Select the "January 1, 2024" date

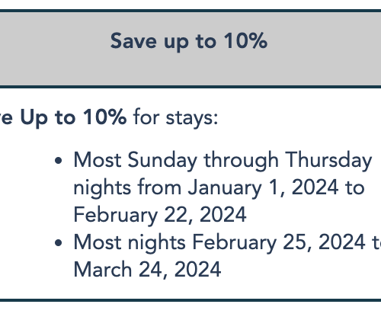point(263,187)
